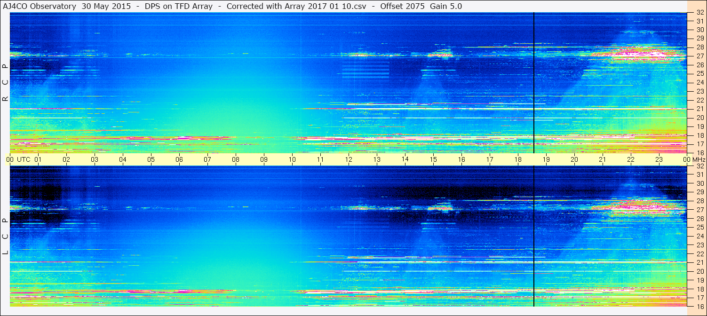The image size is (707, 316).
Task: Click the 11 hour tick label
Action: click(320, 159)
